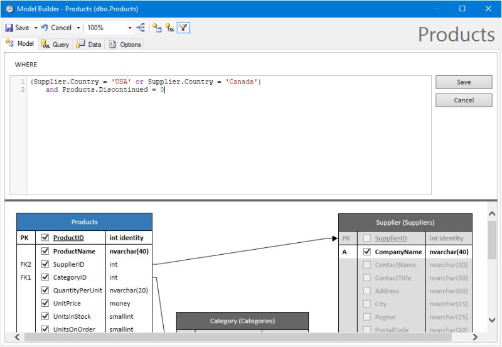Open the Save dropdown arrow in toolbar
Image resolution: width=502 pixels, height=347 pixels.
coord(36,28)
